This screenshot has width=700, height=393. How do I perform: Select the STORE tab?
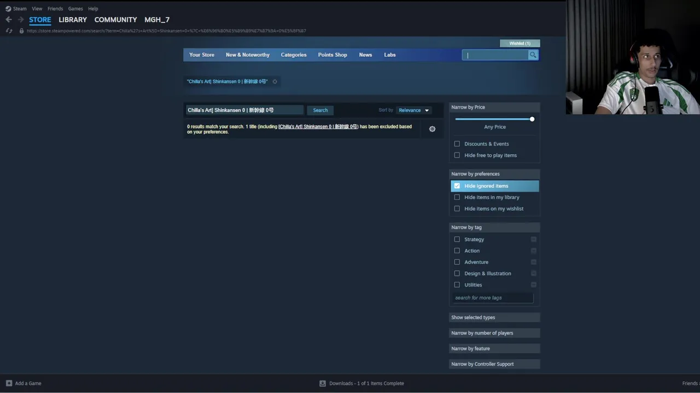click(40, 20)
